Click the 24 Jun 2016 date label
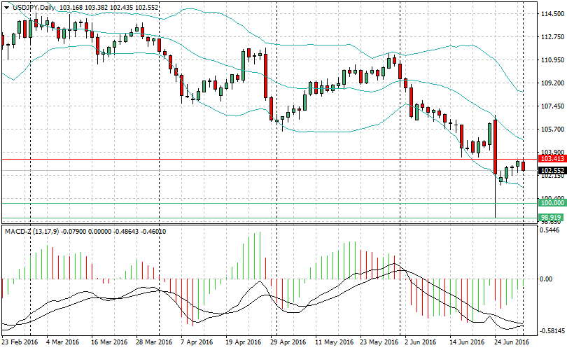Screen dimensions: 567x350 (512, 342)
